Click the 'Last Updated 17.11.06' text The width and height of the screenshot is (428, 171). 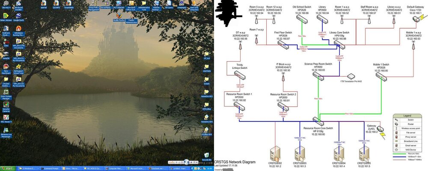click(226, 165)
